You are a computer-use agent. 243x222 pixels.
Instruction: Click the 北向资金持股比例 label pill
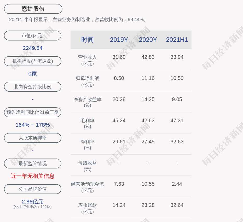[x=33, y=87]
